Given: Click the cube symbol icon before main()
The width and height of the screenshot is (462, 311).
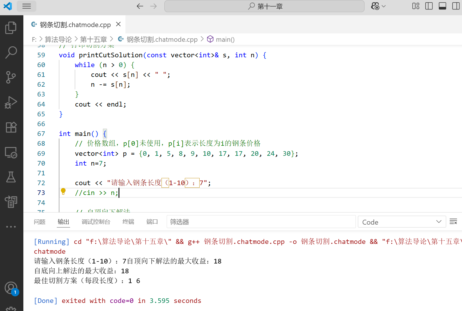Looking at the screenshot, I should tap(210, 39).
